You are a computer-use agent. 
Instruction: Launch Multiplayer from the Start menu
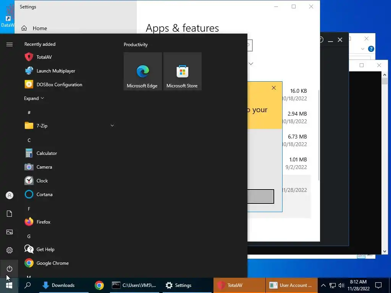point(69,71)
